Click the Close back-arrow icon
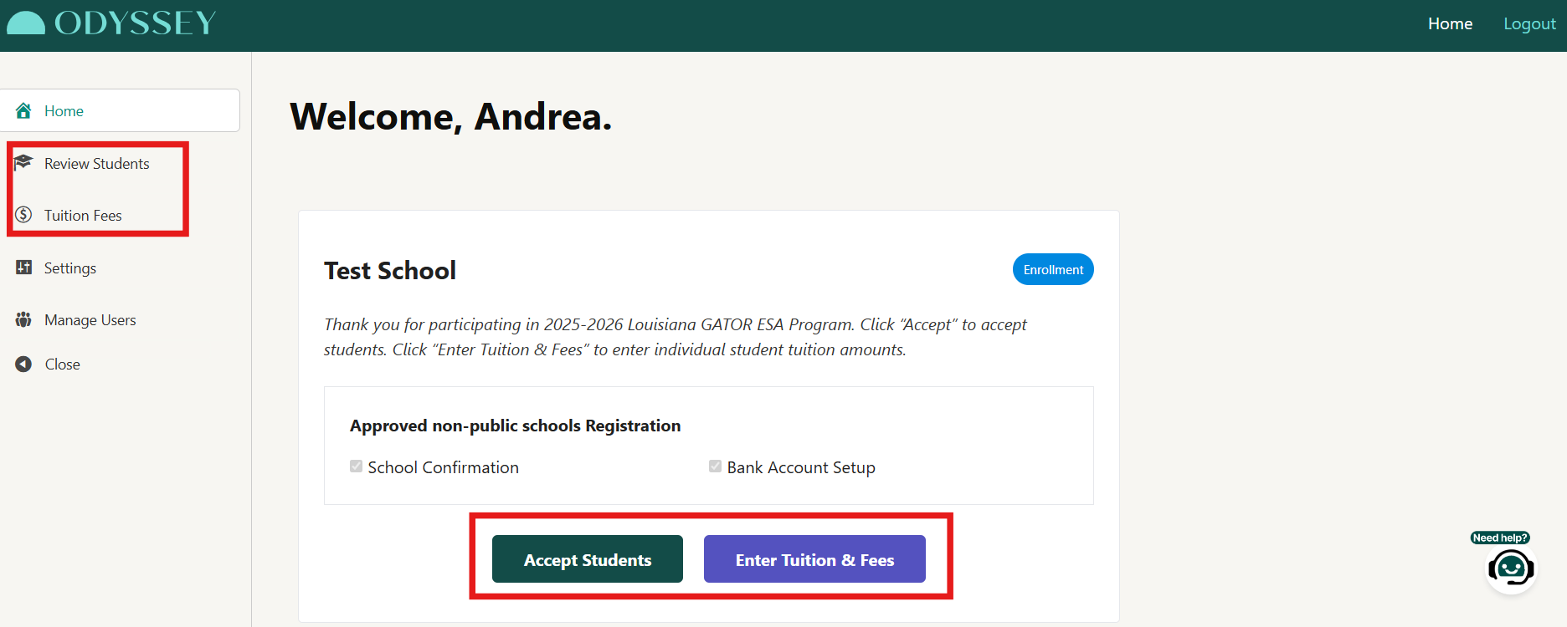Screen dimensions: 1567x627 tap(23, 364)
